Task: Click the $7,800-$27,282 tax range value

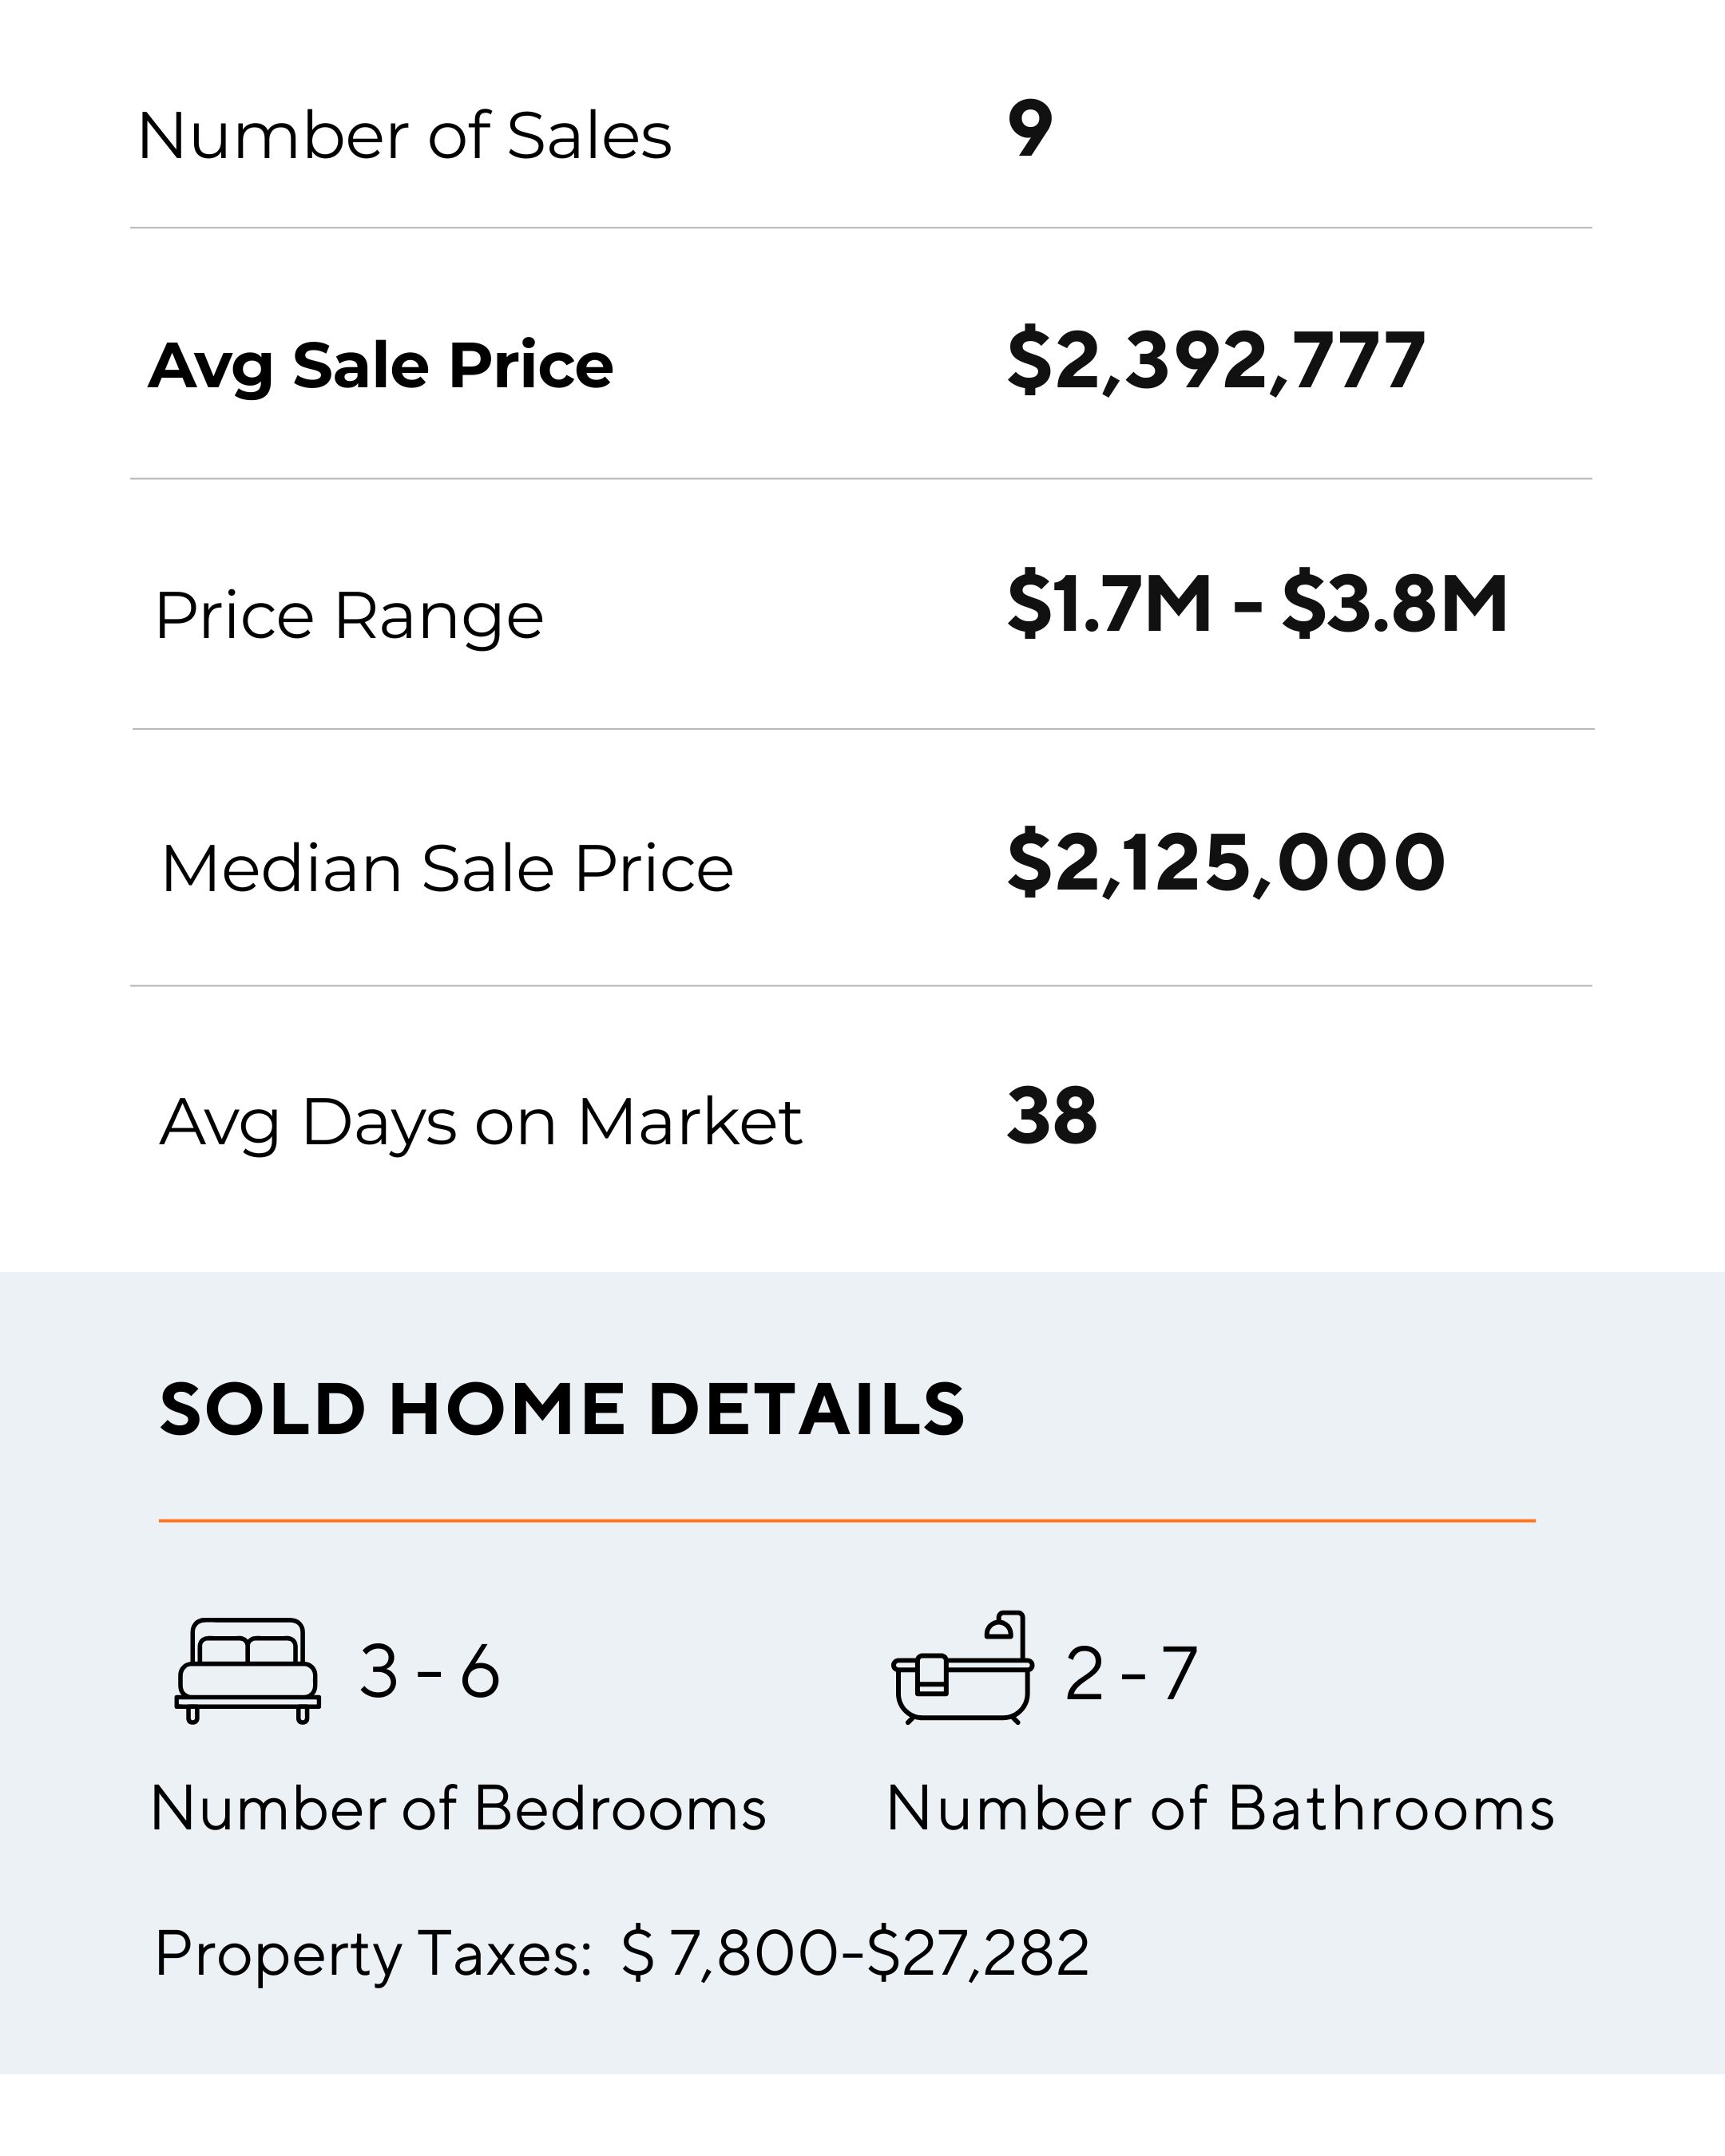Action: (855, 1953)
